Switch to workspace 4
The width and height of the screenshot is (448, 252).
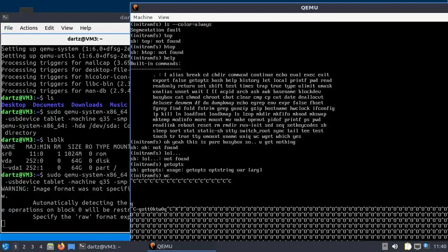[41, 247]
